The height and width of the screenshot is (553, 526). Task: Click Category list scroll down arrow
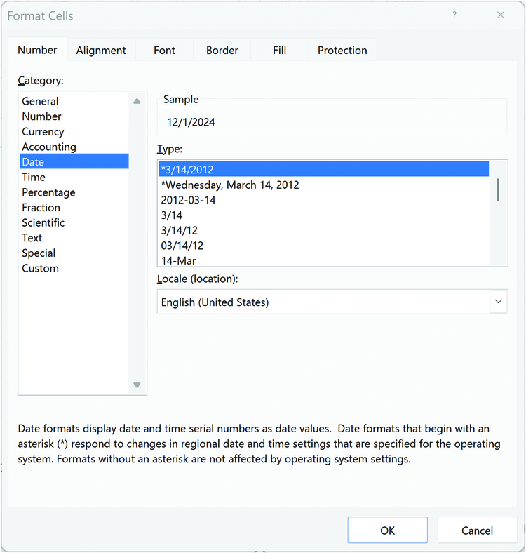137,385
